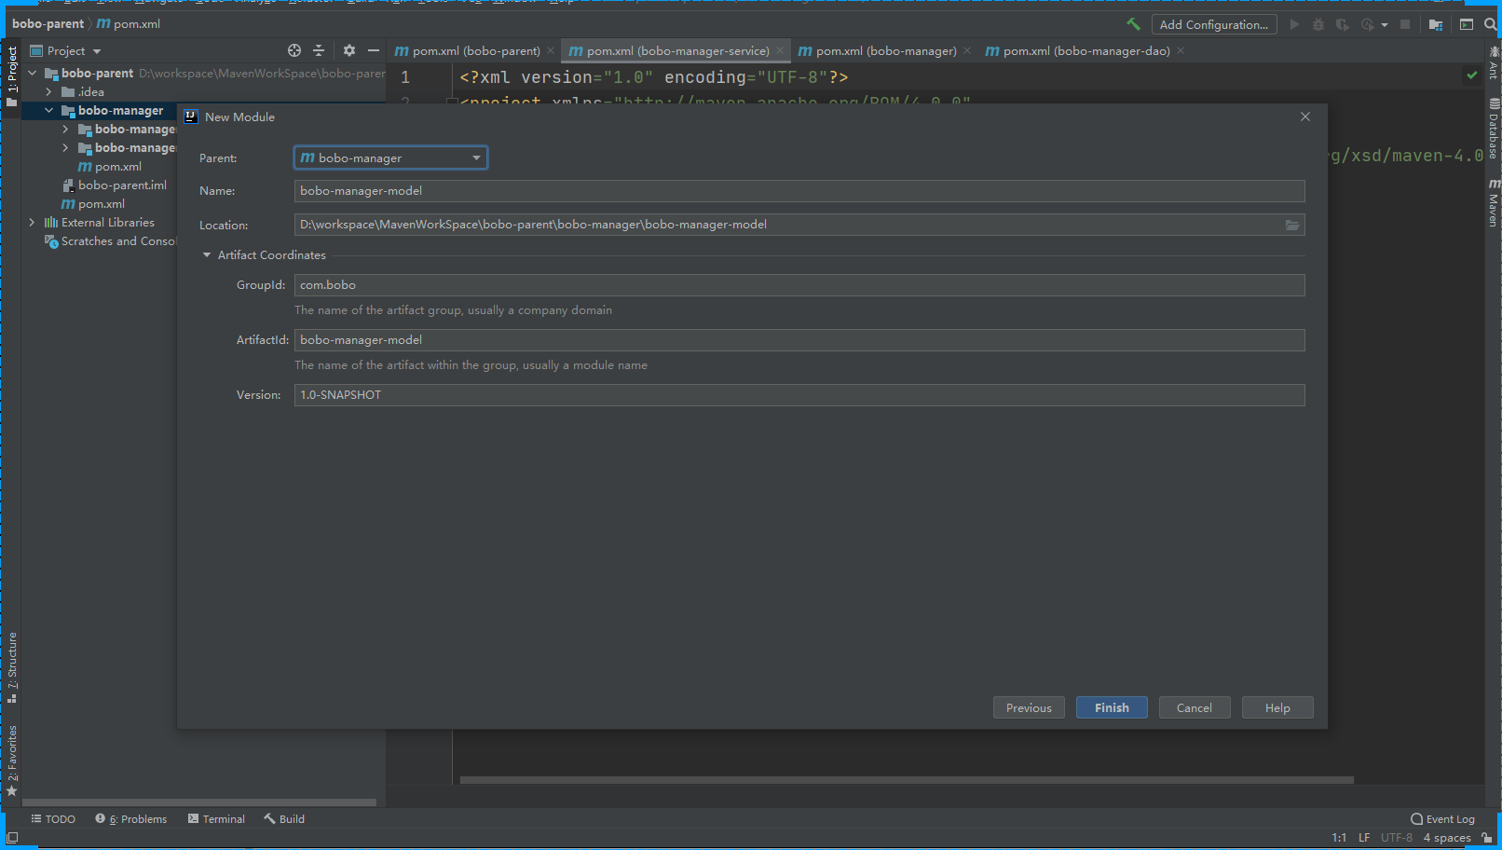1502x850 pixels.
Task: Click bobo-parent breadcrumb in navigation bar
Action: pyautogui.click(x=48, y=23)
